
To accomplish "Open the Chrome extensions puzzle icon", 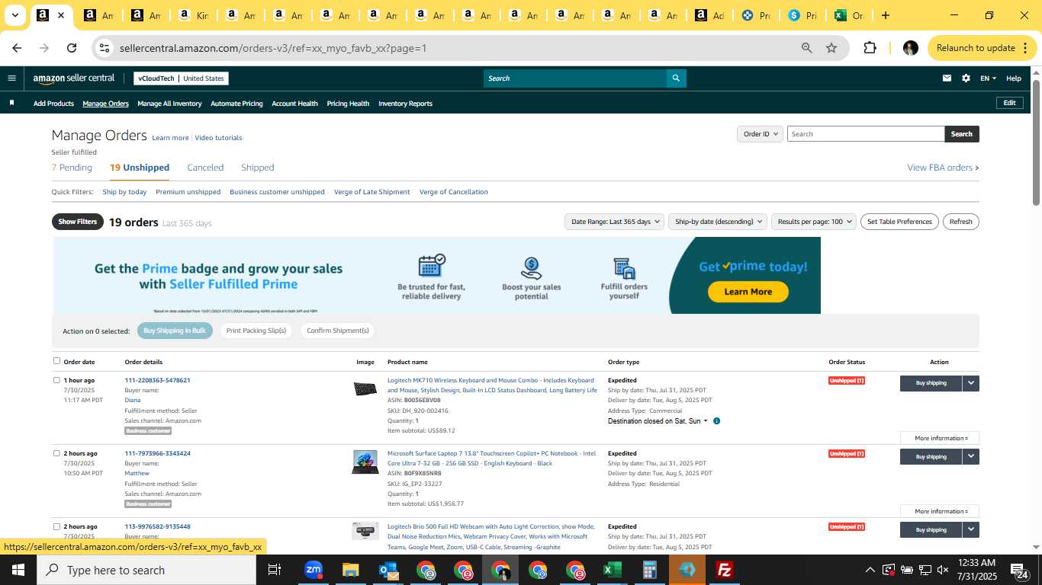I will coord(870,48).
